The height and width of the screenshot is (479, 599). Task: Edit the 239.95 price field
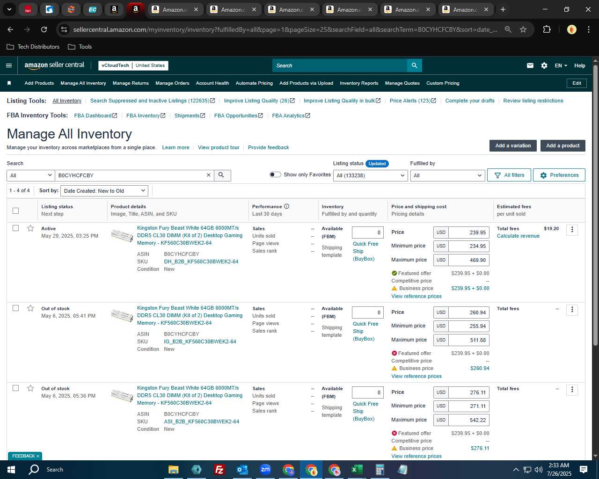(469, 232)
